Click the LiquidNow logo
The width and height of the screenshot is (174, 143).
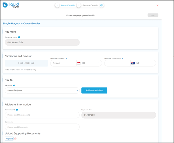coord(11,5)
